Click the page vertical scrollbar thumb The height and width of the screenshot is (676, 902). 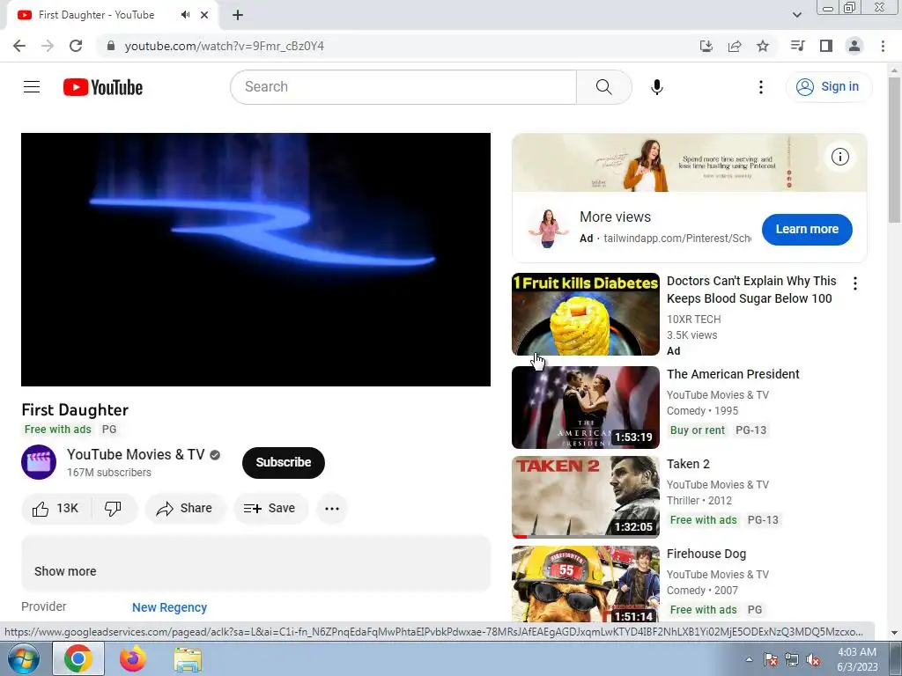pyautogui.click(x=894, y=150)
